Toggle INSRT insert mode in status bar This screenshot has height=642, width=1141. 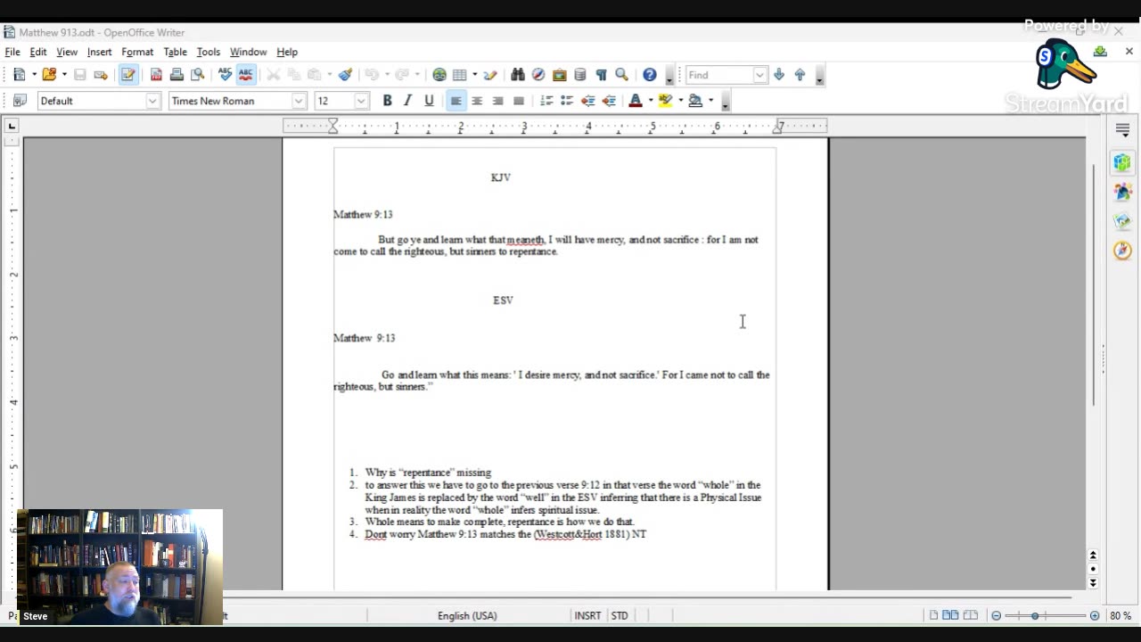587,615
